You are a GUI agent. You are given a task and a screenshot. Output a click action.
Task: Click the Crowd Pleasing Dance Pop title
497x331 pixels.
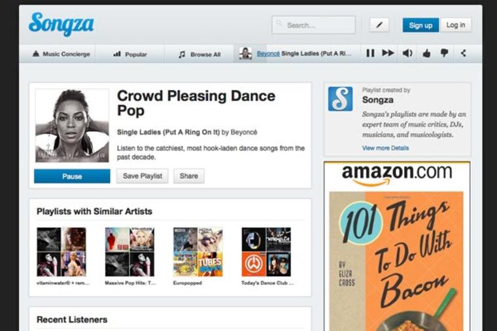coord(196,103)
